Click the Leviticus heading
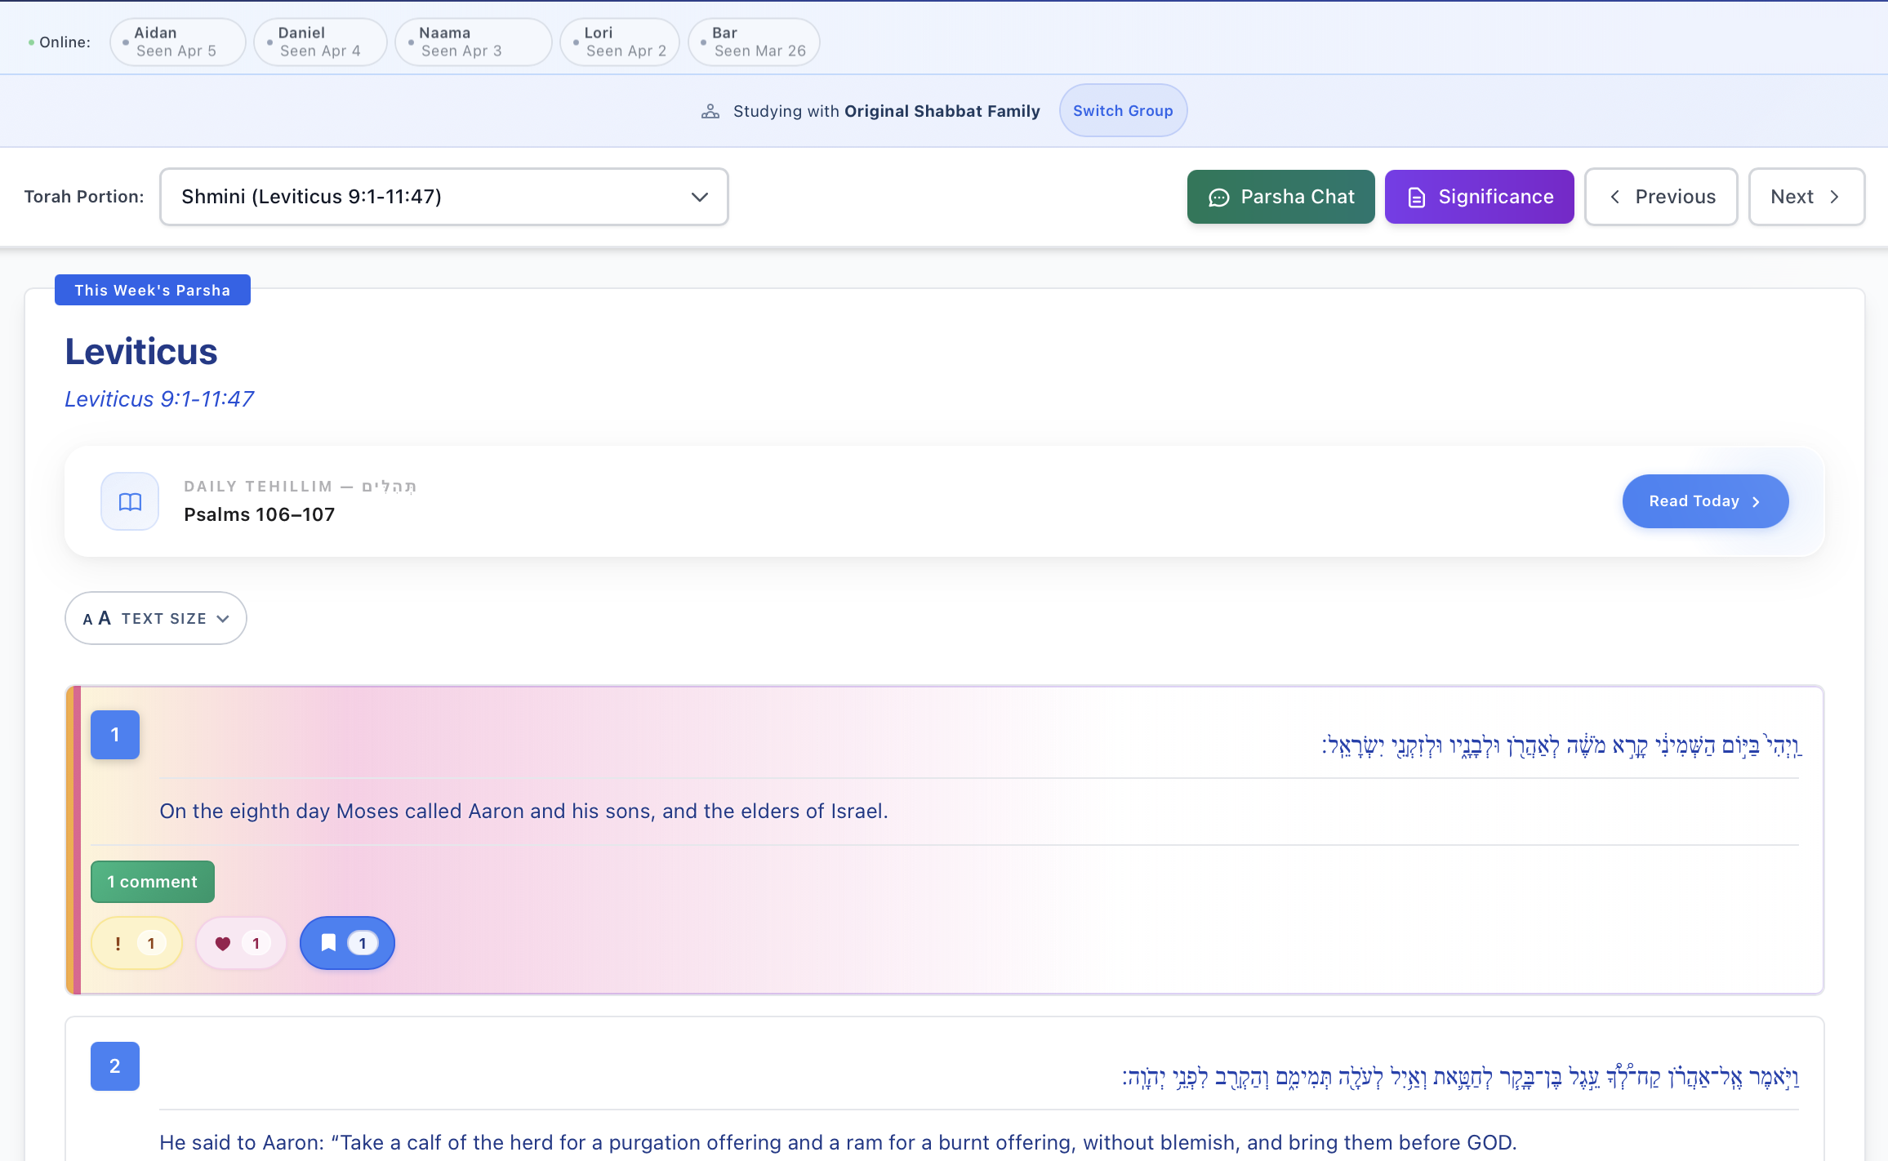Viewport: 1888px width, 1161px height. coord(141,351)
